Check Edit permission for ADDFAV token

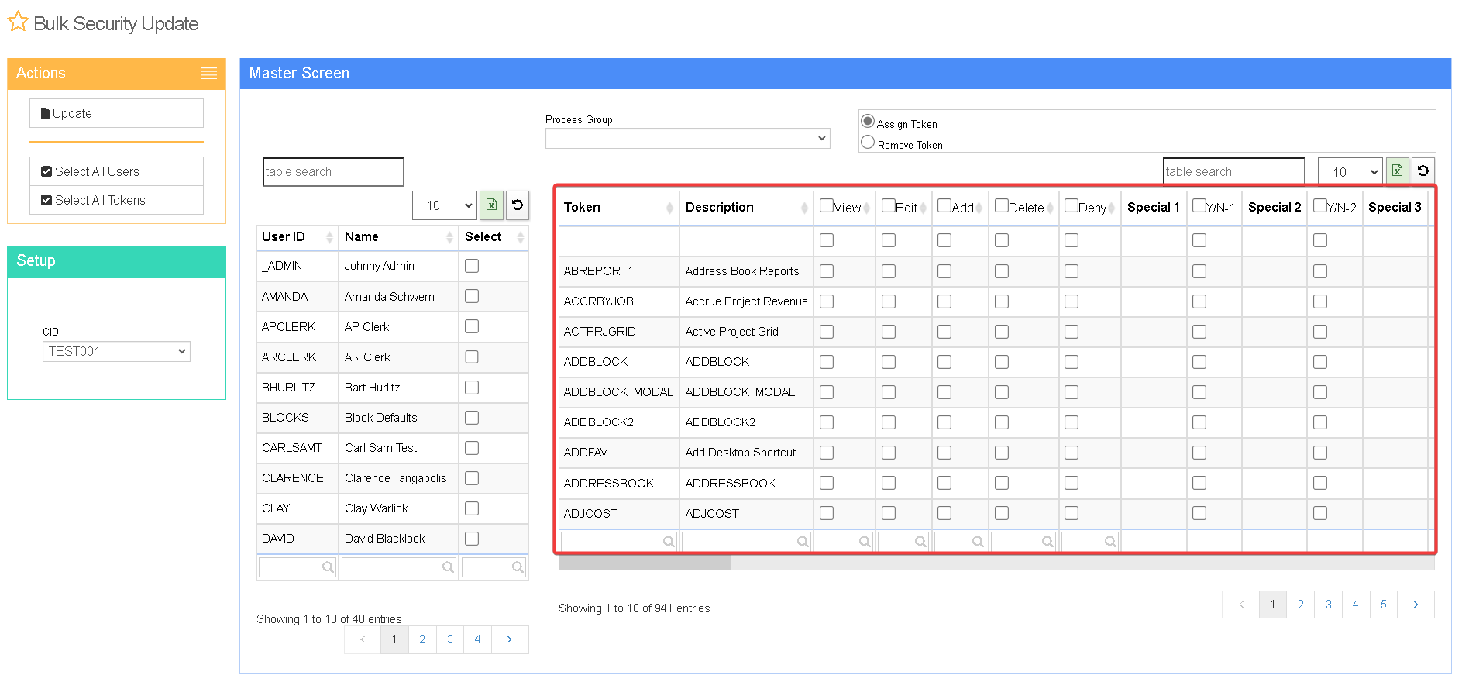[x=889, y=453]
